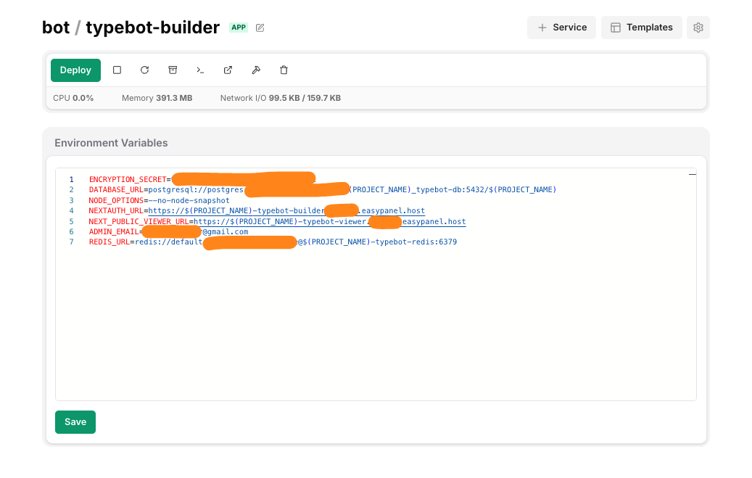Click the bot project breadcrumb
The height and width of the screenshot is (478, 752).
tap(56, 28)
